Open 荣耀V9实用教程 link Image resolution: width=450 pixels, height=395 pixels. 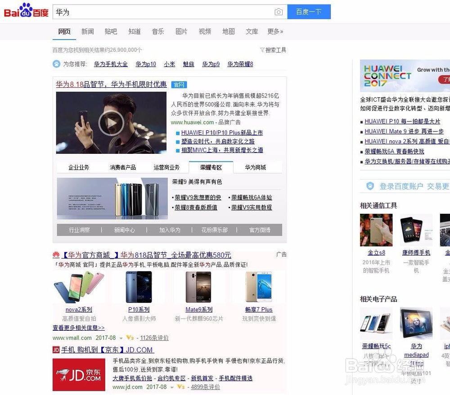coord(252,207)
